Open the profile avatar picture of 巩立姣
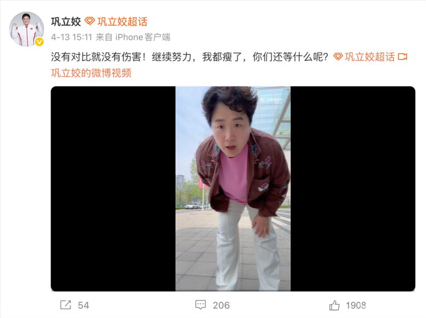Viewport: 426px width, 318px height. [x=26, y=29]
